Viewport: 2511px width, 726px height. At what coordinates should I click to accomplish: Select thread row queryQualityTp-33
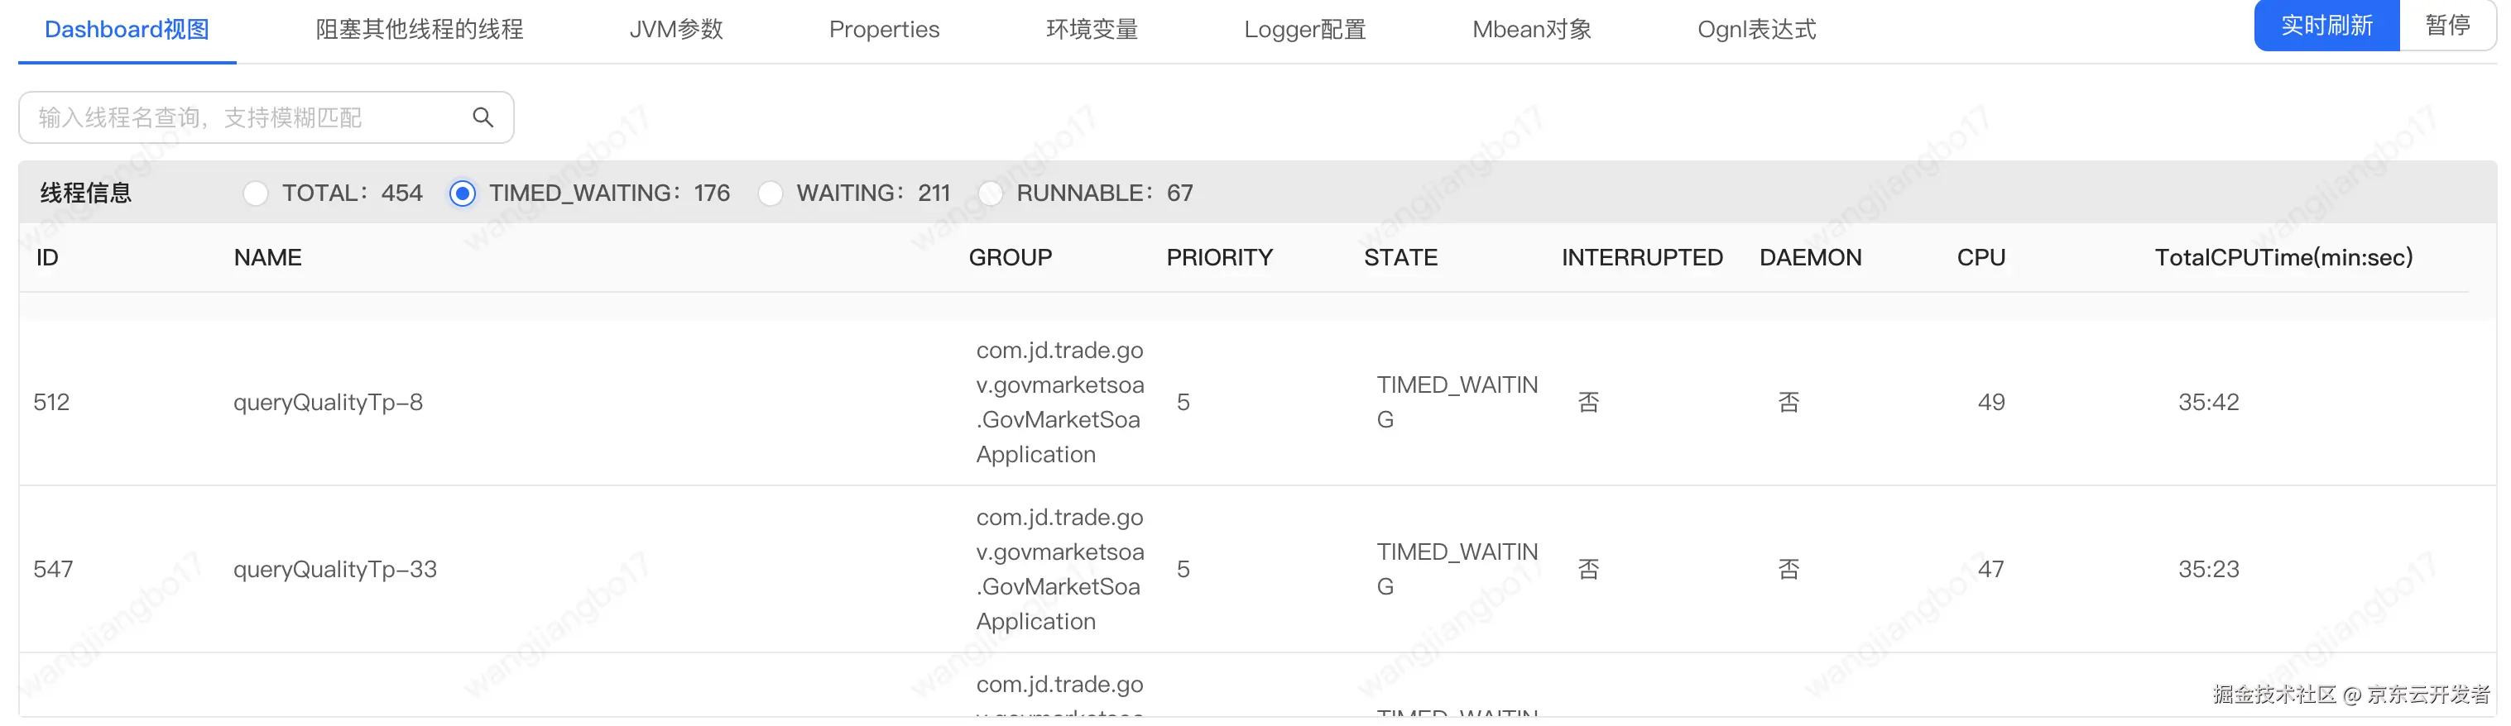coord(334,569)
